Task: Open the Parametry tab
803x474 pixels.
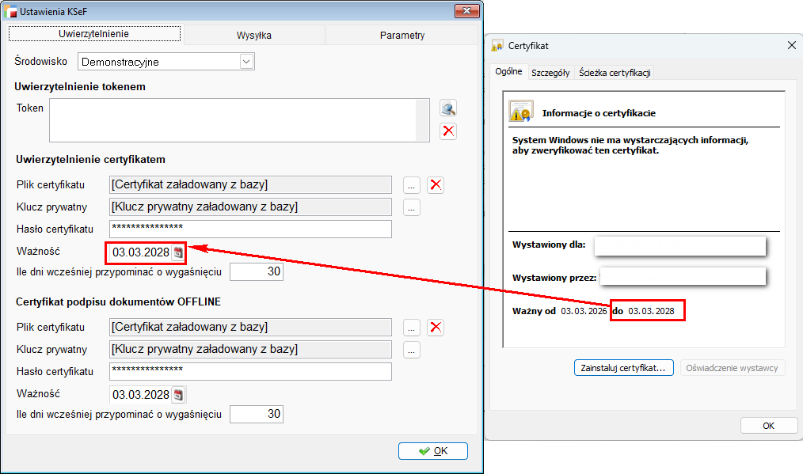Action: [x=401, y=35]
